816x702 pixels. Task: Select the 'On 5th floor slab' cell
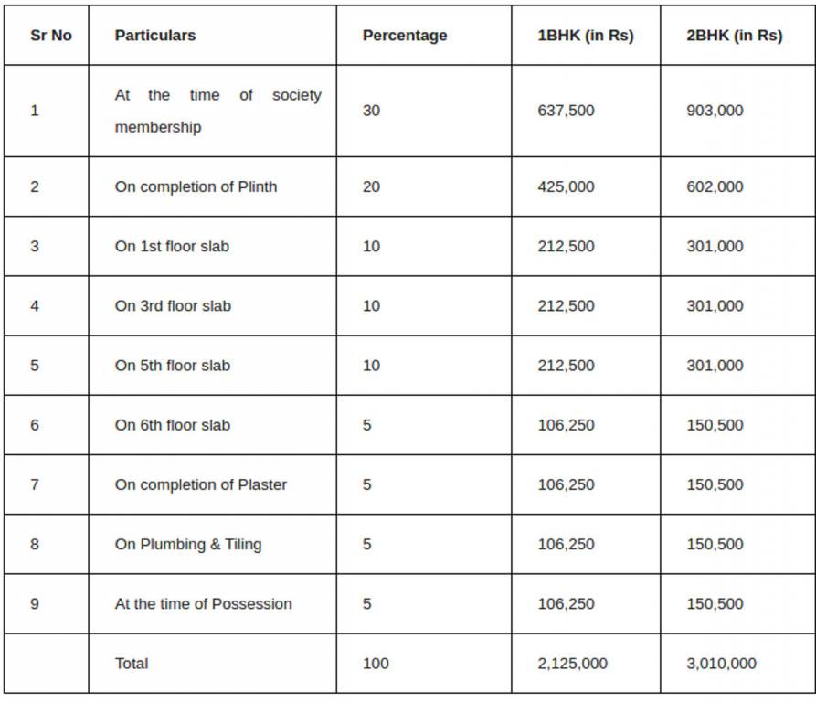(212, 366)
